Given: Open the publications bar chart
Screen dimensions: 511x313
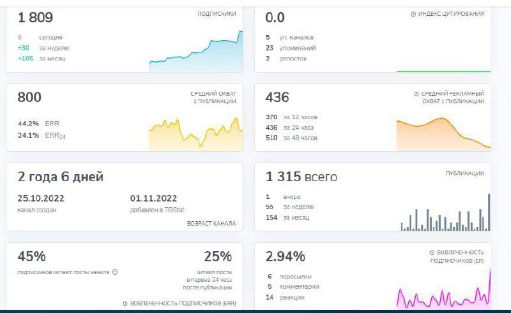Looking at the screenshot, I should [445, 215].
